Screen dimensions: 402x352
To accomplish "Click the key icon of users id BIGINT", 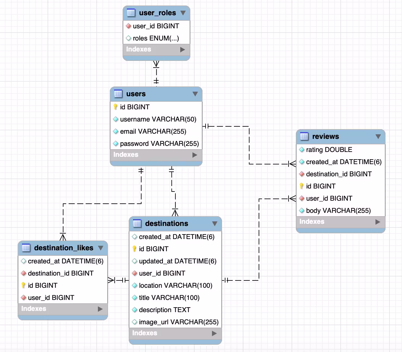I will point(115,107).
